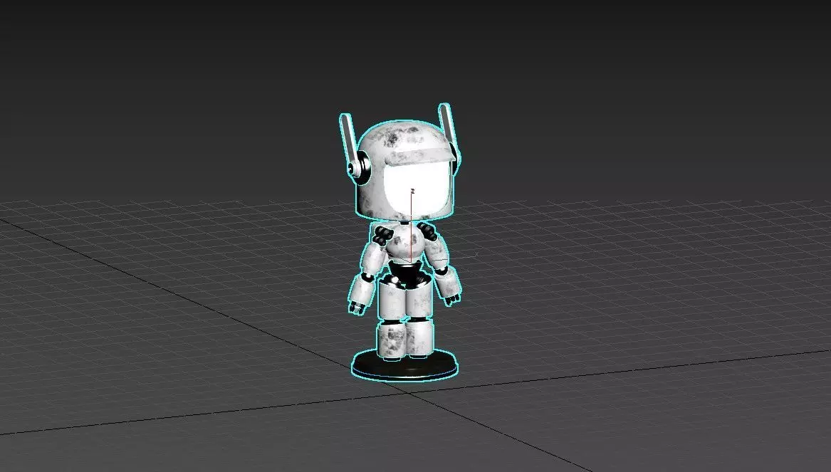Select the black circular base under the robot
This screenshot has width=831, height=472.
(x=404, y=364)
